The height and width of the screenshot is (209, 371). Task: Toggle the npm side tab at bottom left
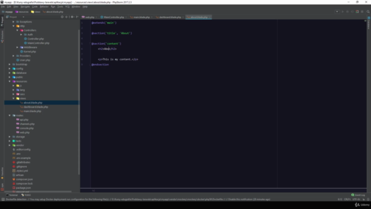2,186
